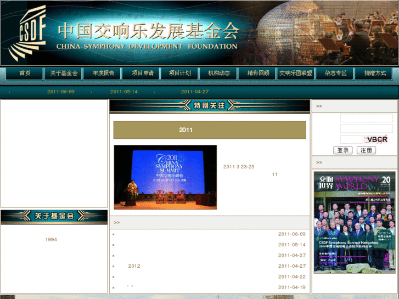Open the Symphony World magazine cover
This screenshot has width=399, height=299.
tap(355, 222)
